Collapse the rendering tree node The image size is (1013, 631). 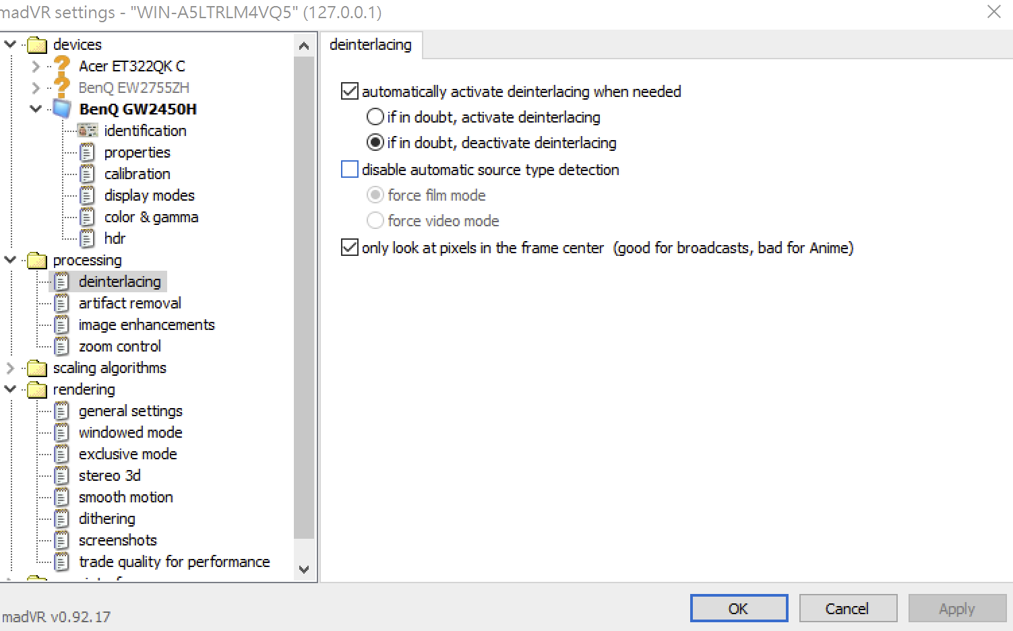tap(11, 389)
